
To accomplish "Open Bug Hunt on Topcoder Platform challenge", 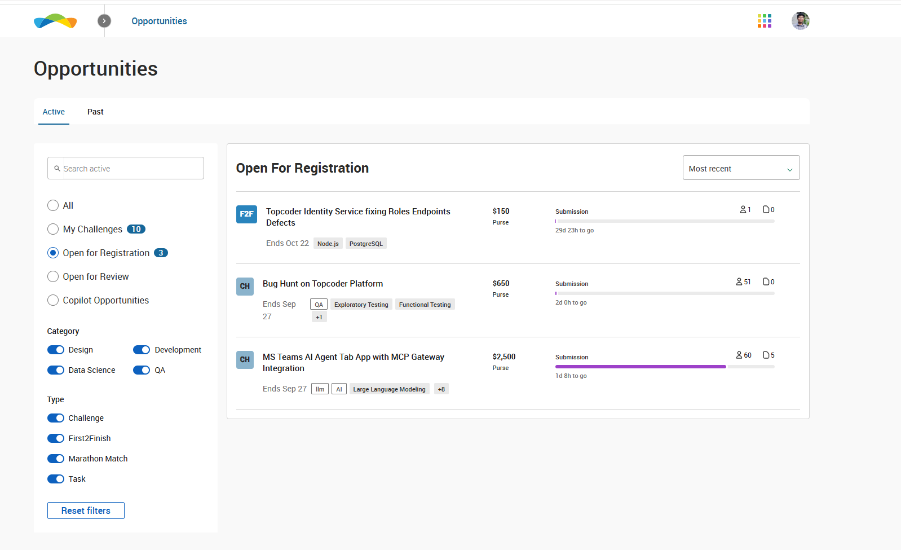I will point(323,284).
